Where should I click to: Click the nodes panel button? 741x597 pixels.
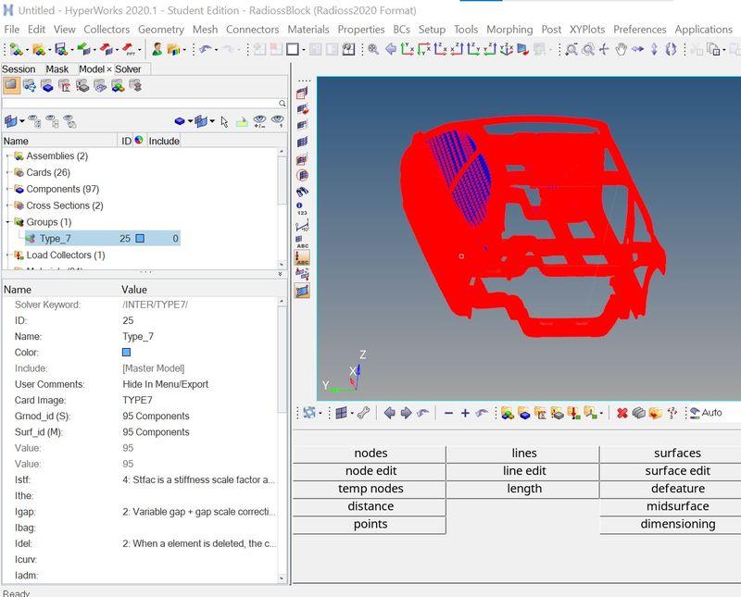tap(370, 454)
